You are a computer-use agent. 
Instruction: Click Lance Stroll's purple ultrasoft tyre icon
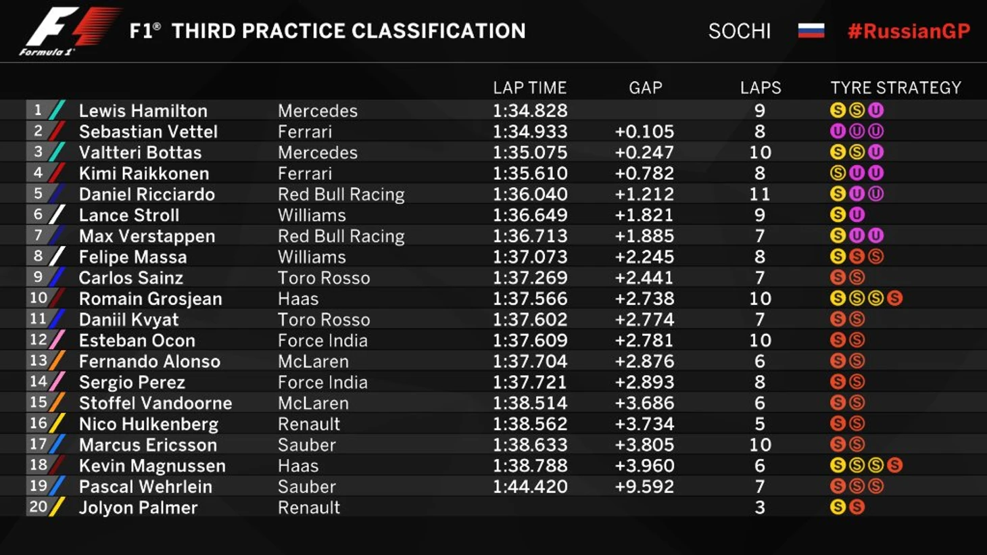point(857,215)
